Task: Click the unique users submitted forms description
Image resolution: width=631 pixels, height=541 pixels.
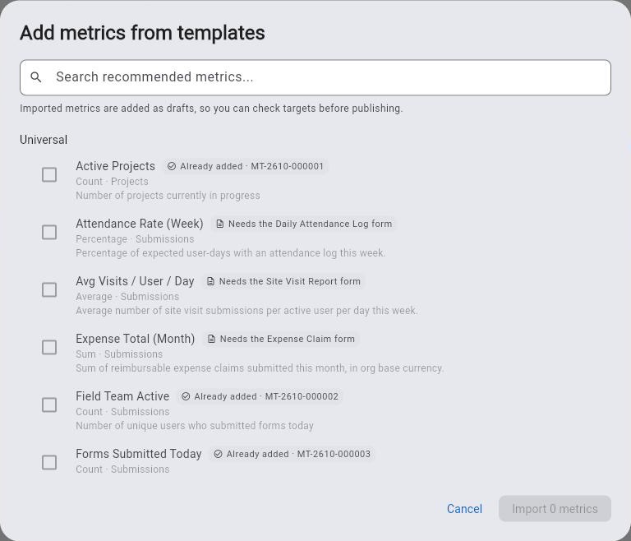Action: click(x=195, y=426)
